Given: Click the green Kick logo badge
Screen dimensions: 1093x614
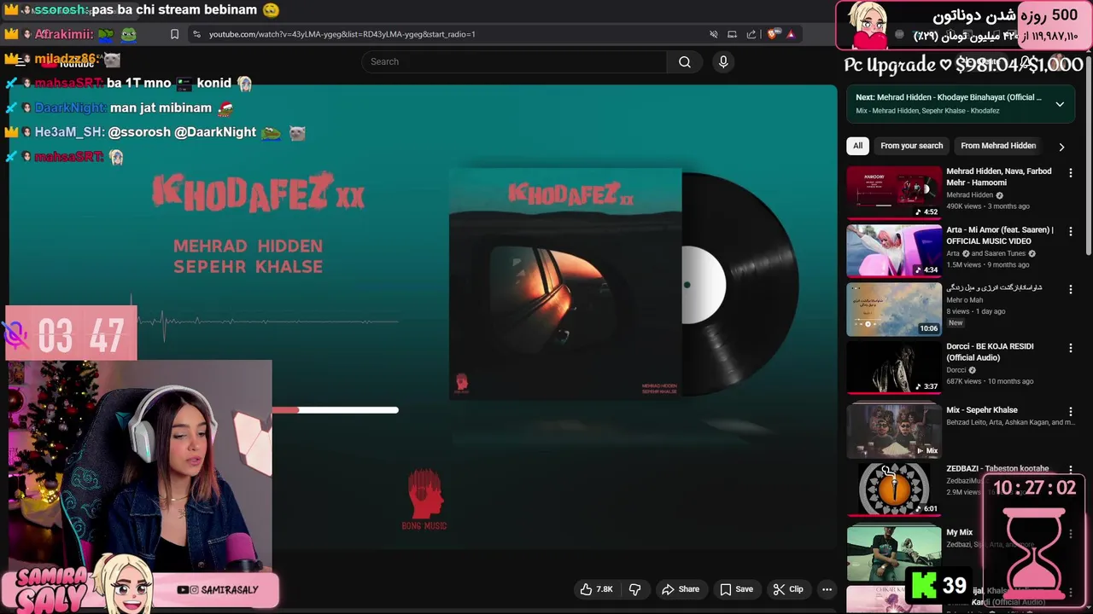Looking at the screenshot, I should pos(924,586).
